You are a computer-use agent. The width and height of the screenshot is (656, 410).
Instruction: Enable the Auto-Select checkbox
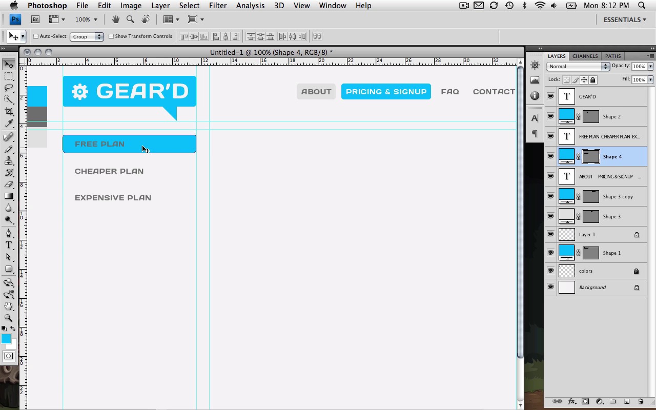pos(36,36)
